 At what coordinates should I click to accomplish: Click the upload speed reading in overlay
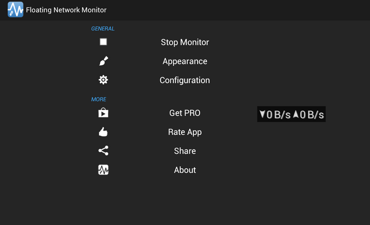[x=308, y=115]
